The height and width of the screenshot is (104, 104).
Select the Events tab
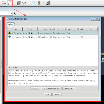pos(11,25)
